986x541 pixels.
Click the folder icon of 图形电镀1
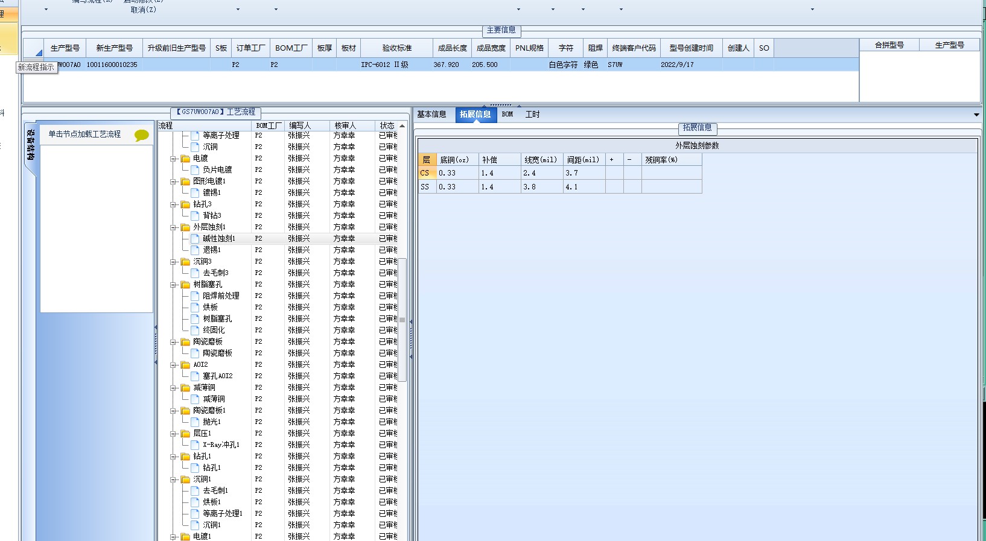point(185,182)
